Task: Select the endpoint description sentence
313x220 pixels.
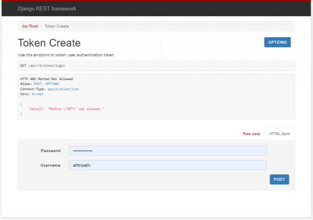Action: [66, 55]
